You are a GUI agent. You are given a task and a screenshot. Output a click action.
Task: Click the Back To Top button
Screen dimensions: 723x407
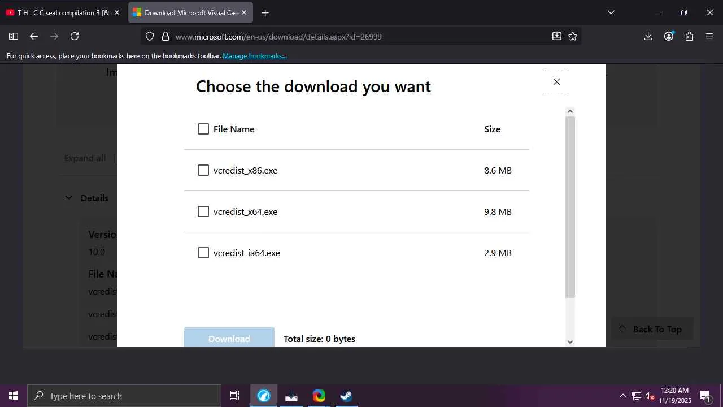(652, 329)
